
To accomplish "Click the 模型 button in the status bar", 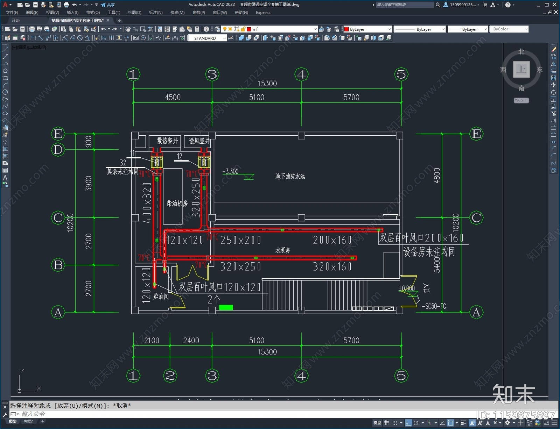I will (x=377, y=423).
